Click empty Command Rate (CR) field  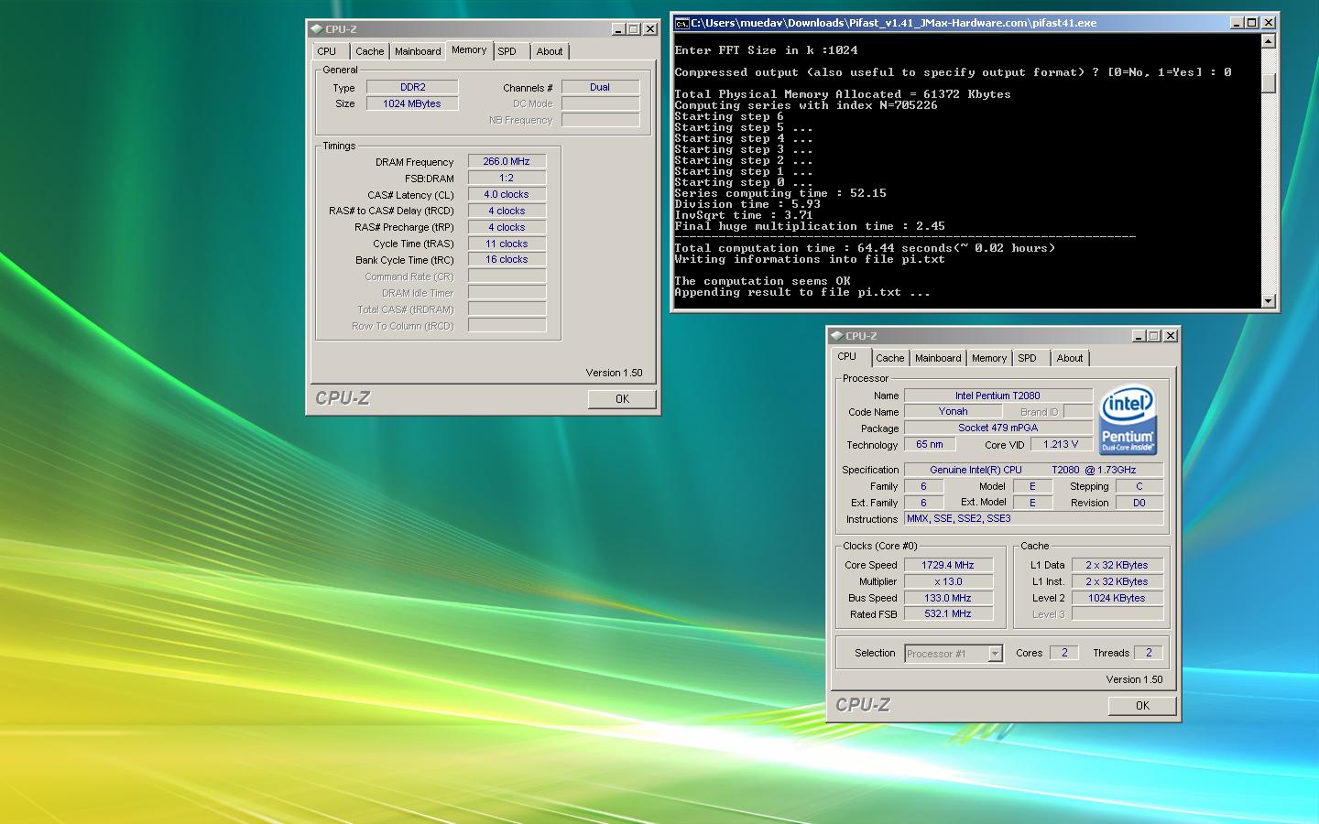[x=507, y=276]
